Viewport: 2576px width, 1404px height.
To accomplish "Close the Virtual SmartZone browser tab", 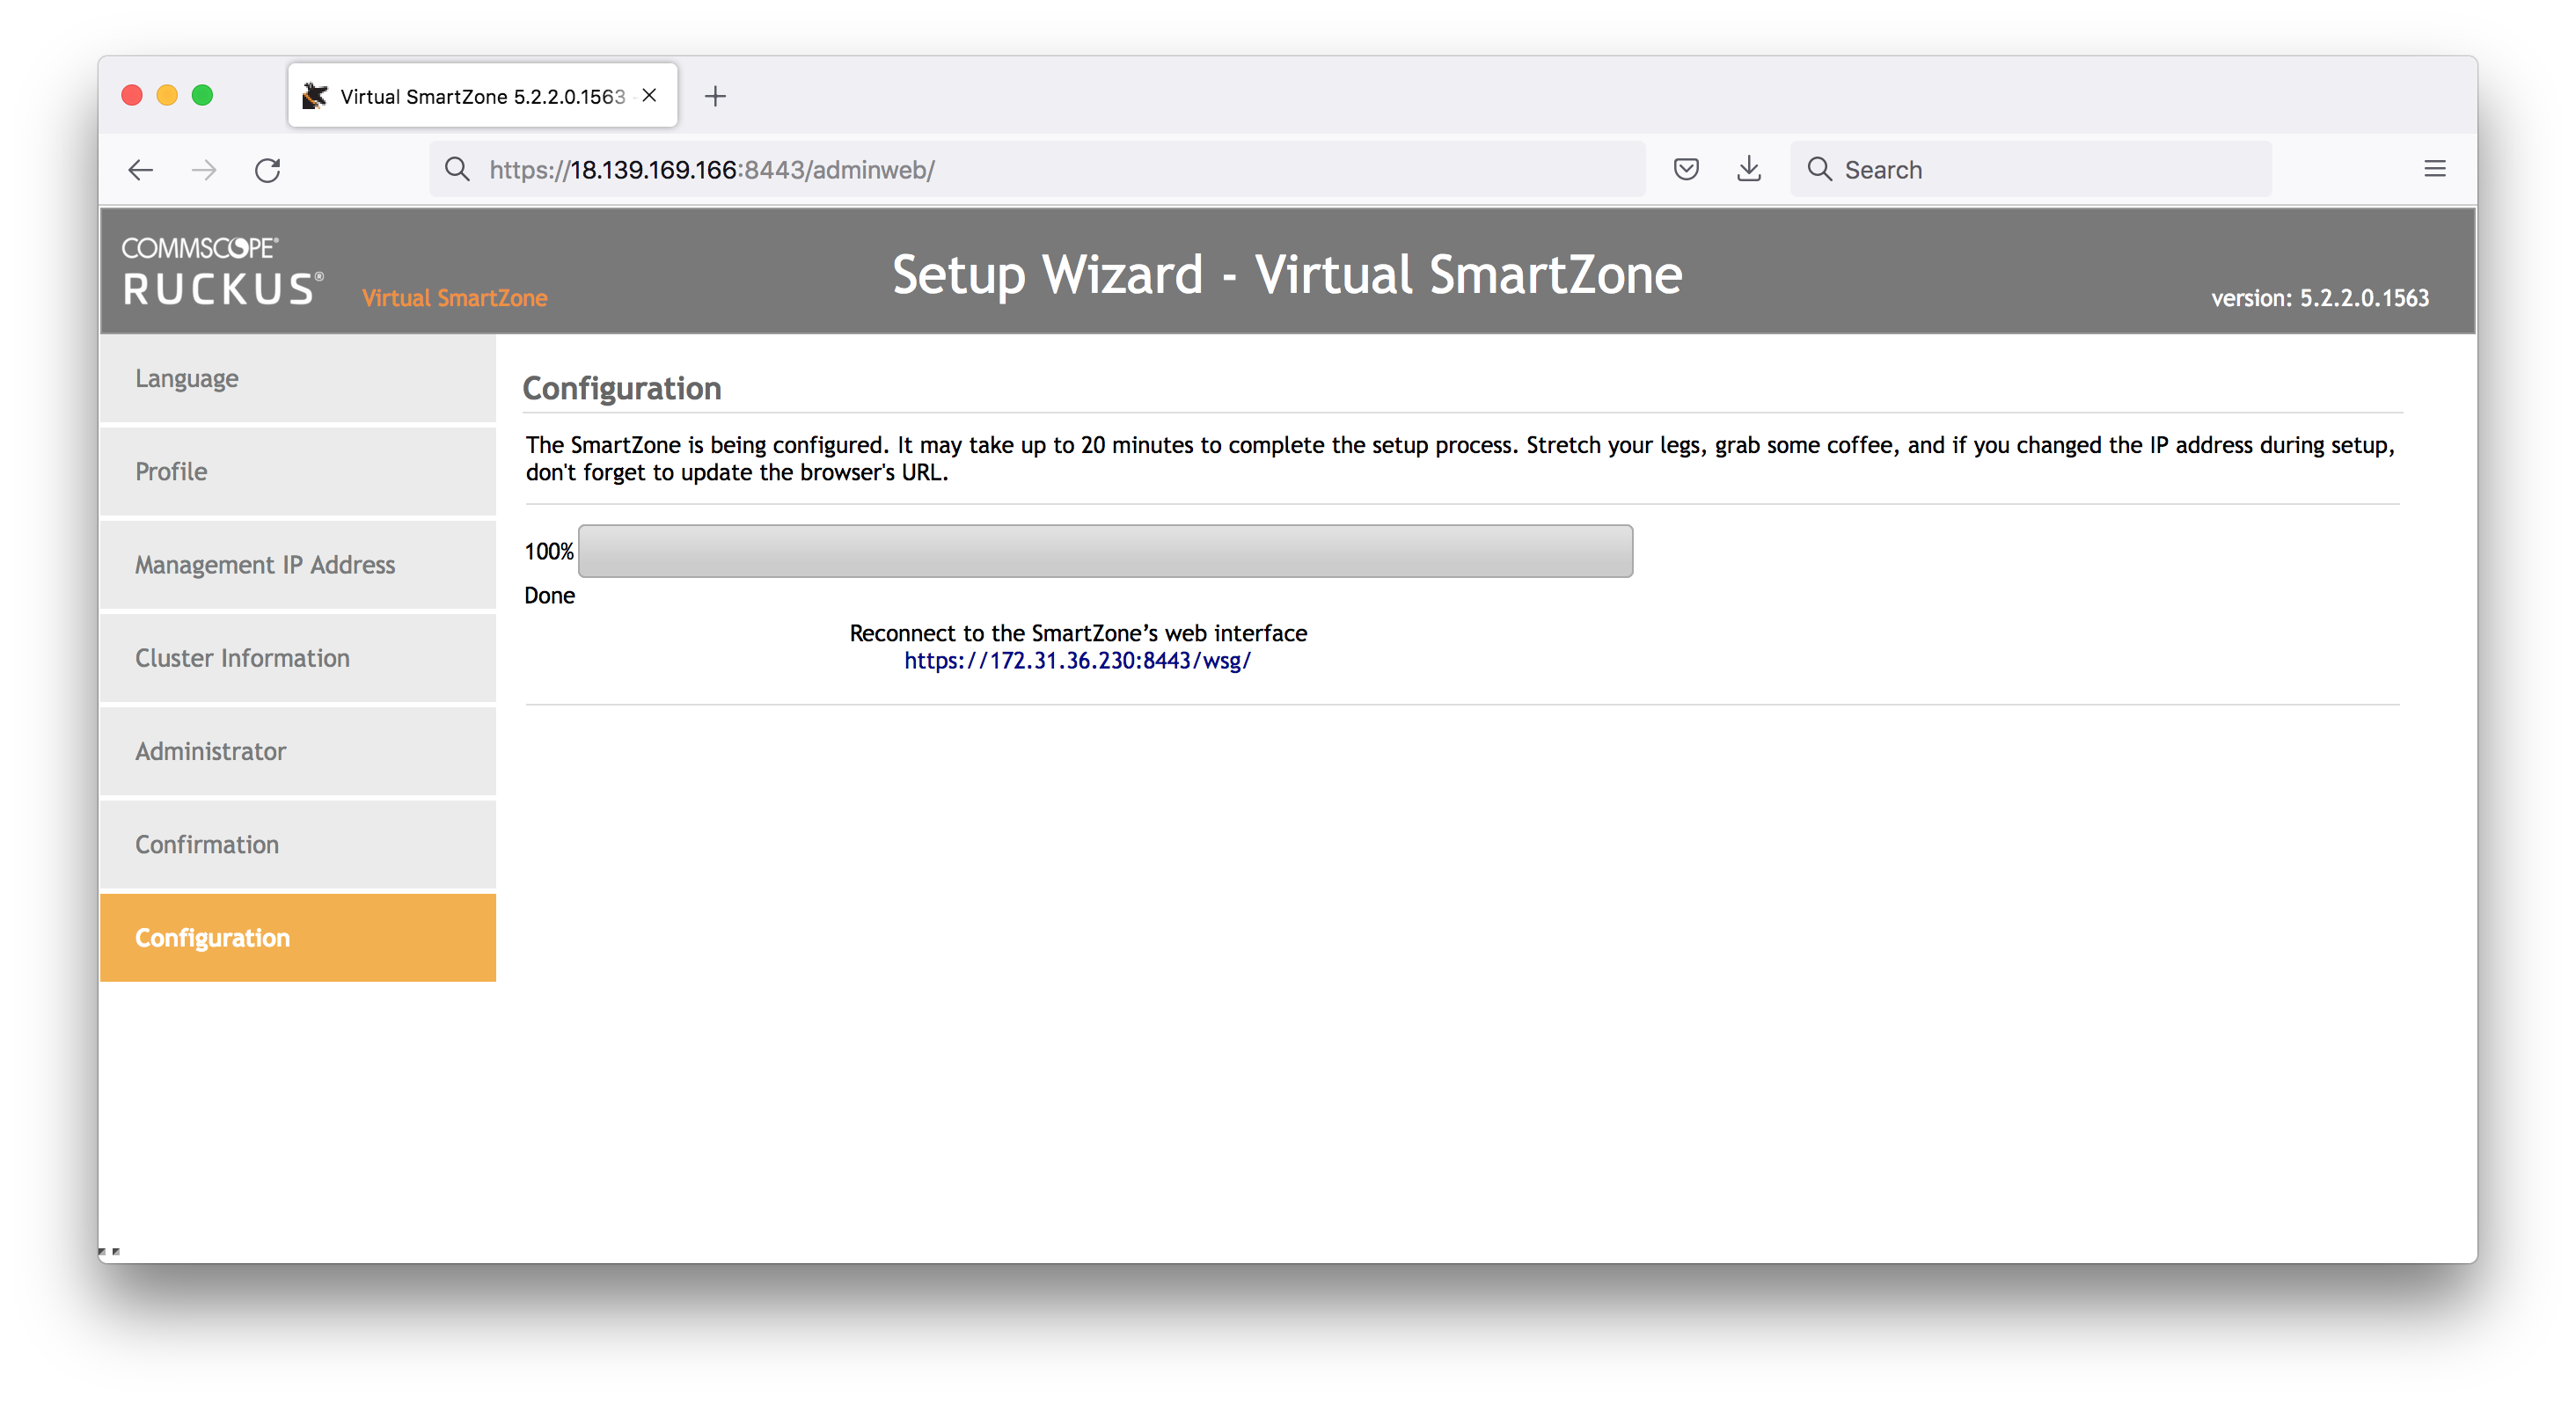I will click(649, 95).
